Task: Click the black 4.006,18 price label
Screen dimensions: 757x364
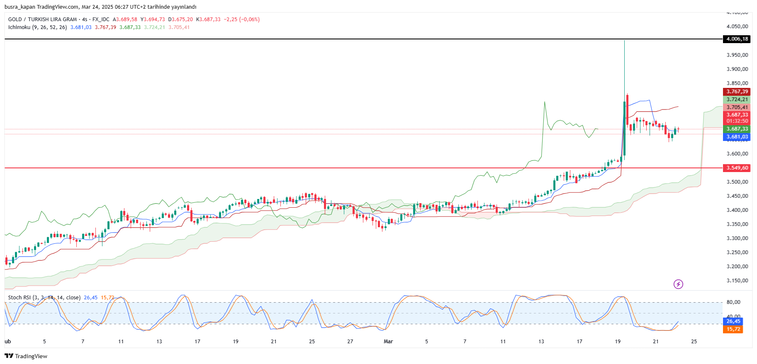Action: [x=737, y=39]
